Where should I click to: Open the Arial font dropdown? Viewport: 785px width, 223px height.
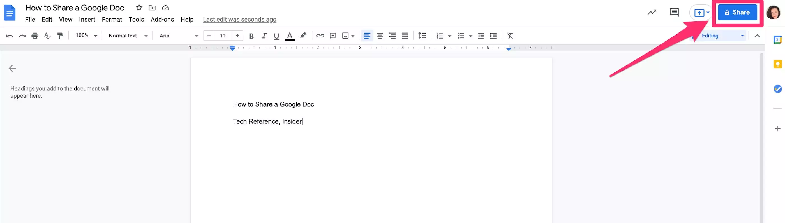click(179, 36)
